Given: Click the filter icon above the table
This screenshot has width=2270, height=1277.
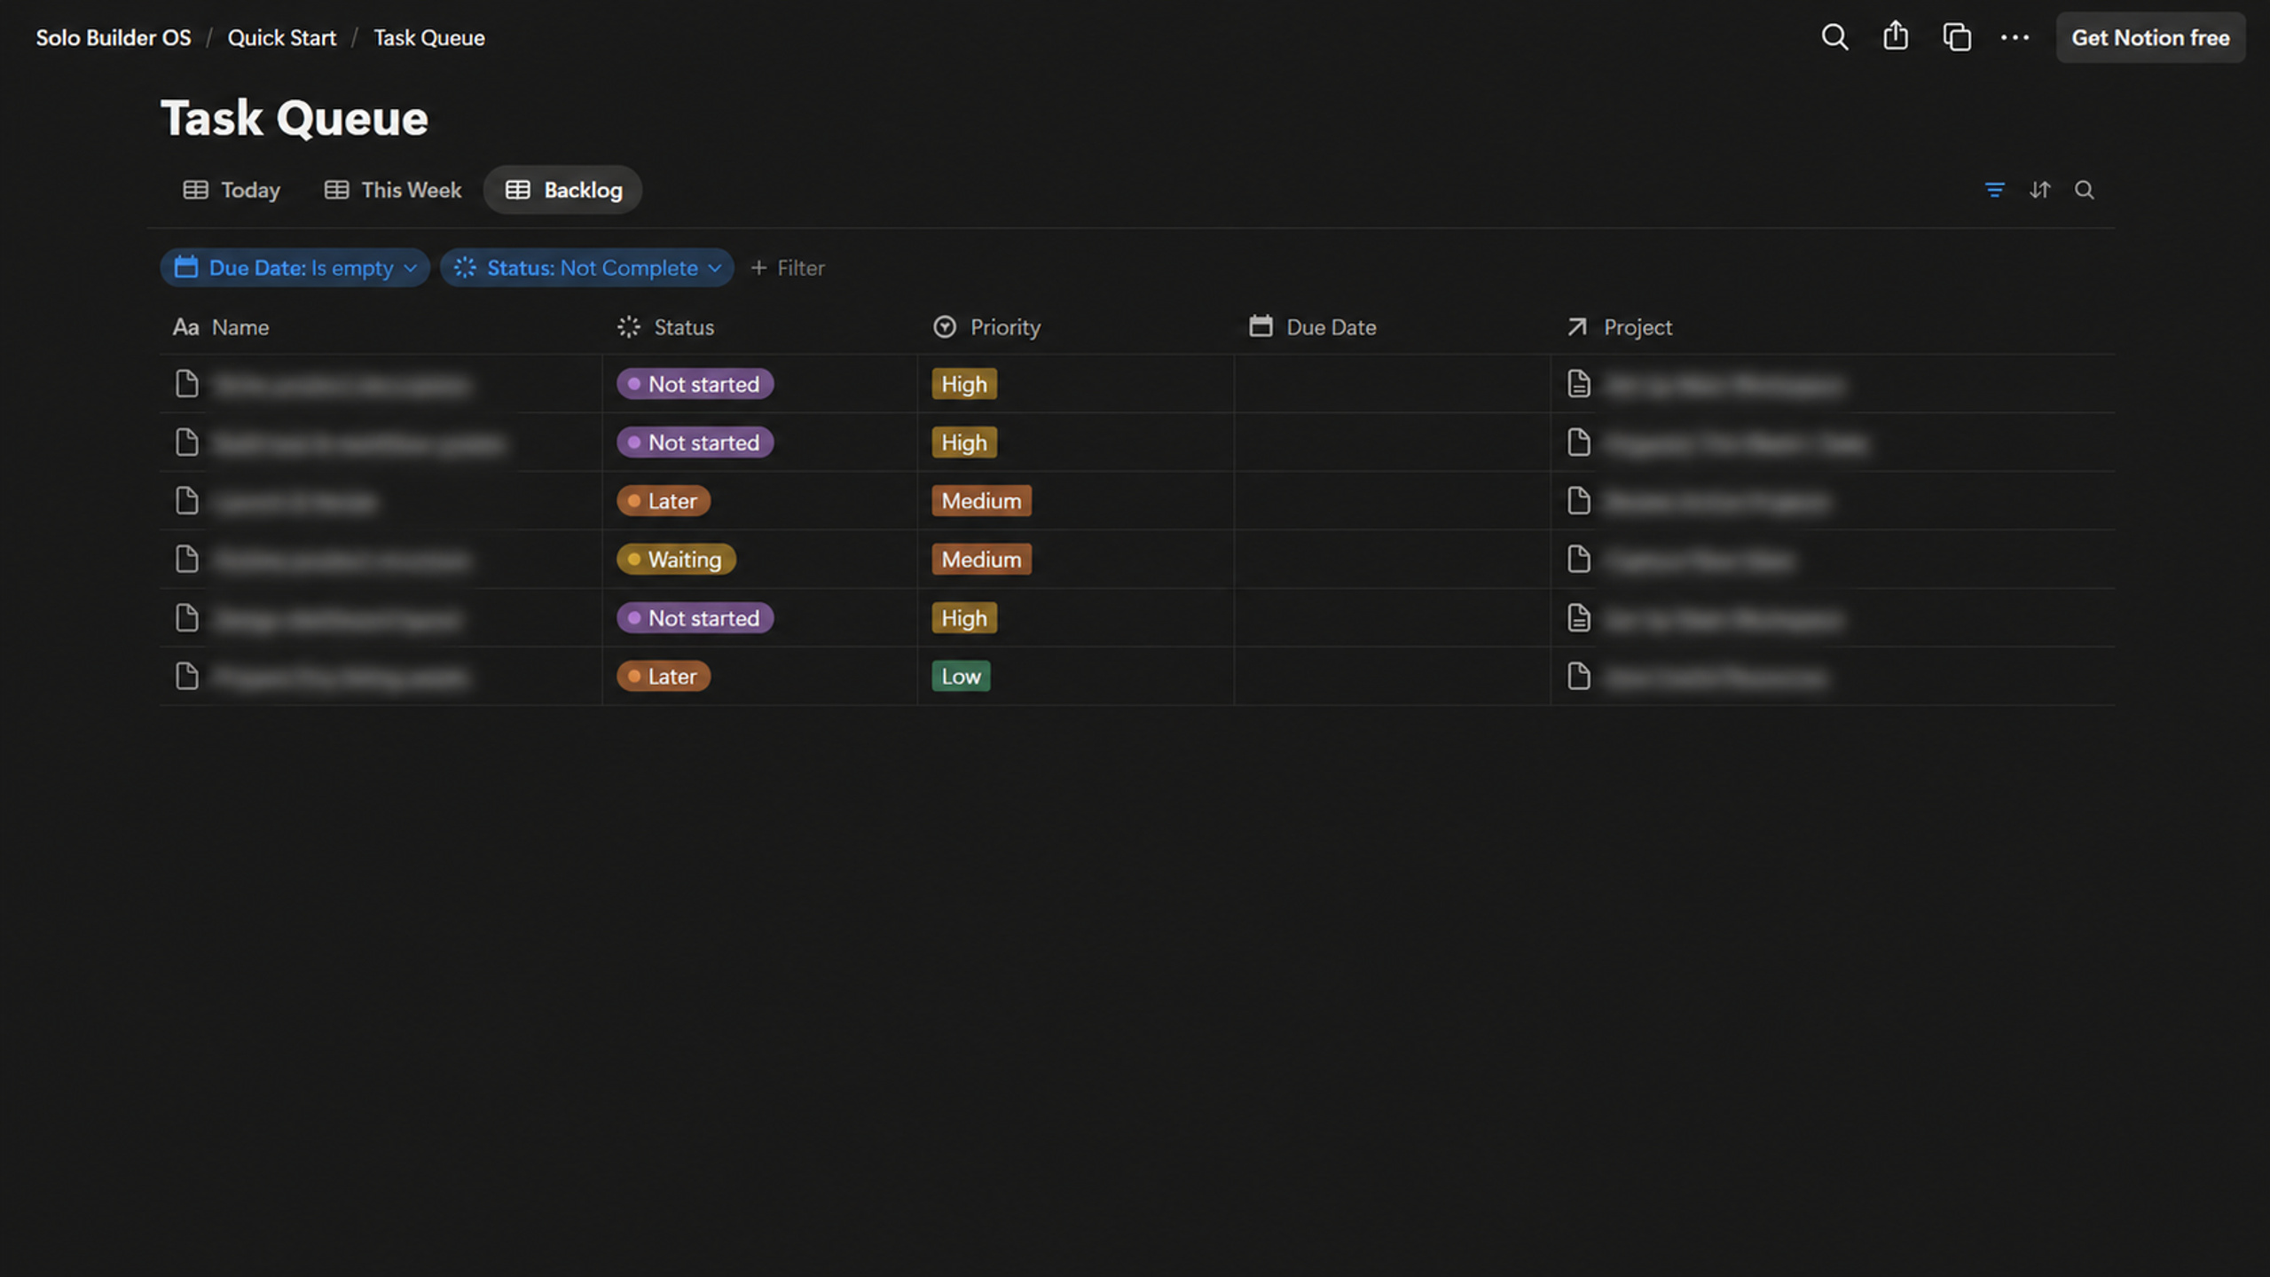Looking at the screenshot, I should pyautogui.click(x=1994, y=190).
